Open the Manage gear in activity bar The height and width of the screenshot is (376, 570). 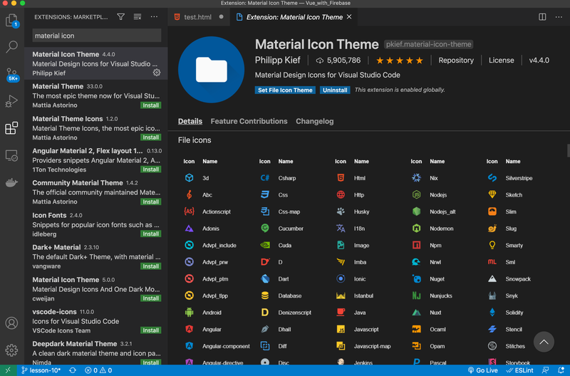[11, 350]
